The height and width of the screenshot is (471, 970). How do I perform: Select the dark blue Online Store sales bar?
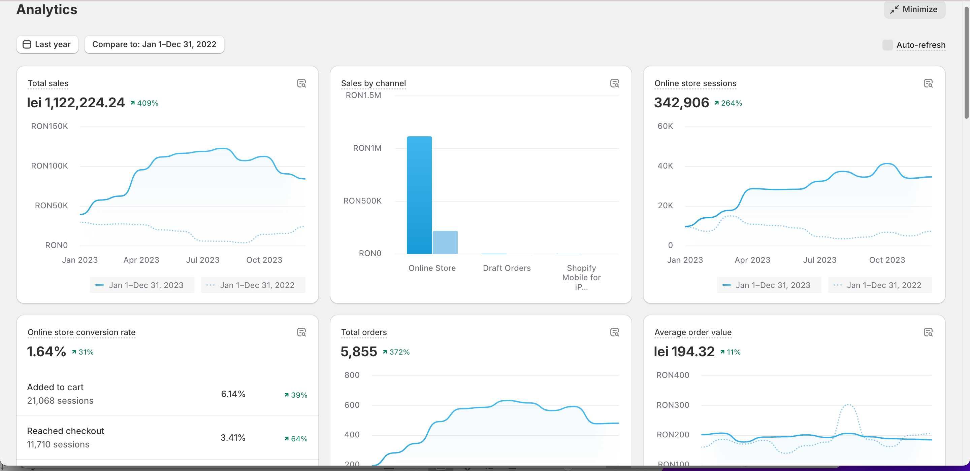coord(419,195)
